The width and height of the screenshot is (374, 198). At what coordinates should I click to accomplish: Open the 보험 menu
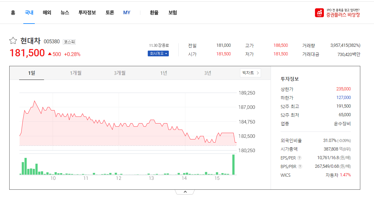173,13
